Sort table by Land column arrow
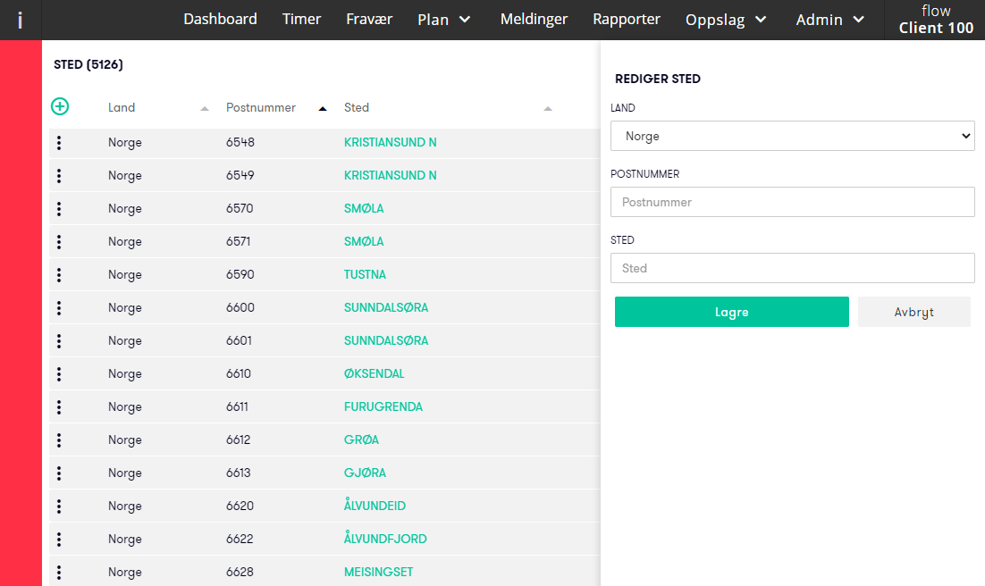 tap(204, 109)
